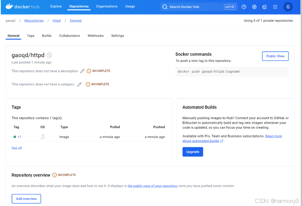The width and height of the screenshot is (302, 206).
Task: Click the public globe icon beside gaoqd/httpd
Action: (49, 55)
